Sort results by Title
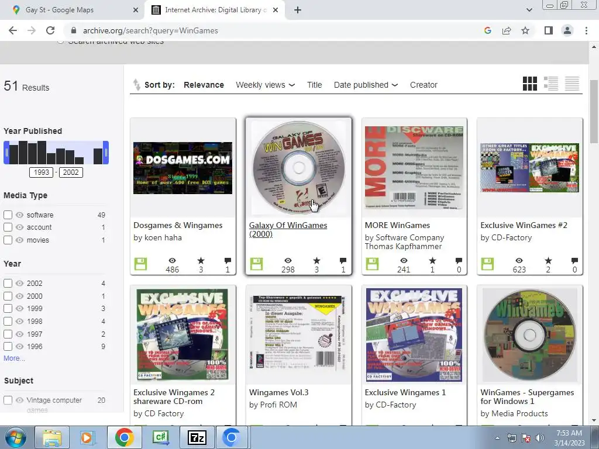The height and width of the screenshot is (449, 599). 314,85
